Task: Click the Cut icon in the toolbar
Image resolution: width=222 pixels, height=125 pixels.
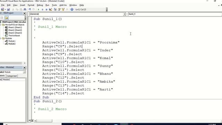Action: [13, 9]
